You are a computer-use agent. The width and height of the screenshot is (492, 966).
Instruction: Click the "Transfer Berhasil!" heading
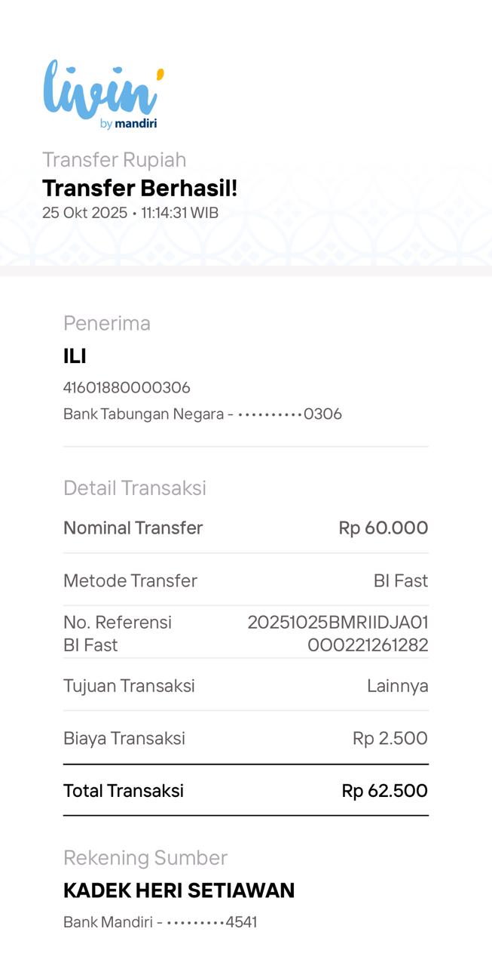140,188
